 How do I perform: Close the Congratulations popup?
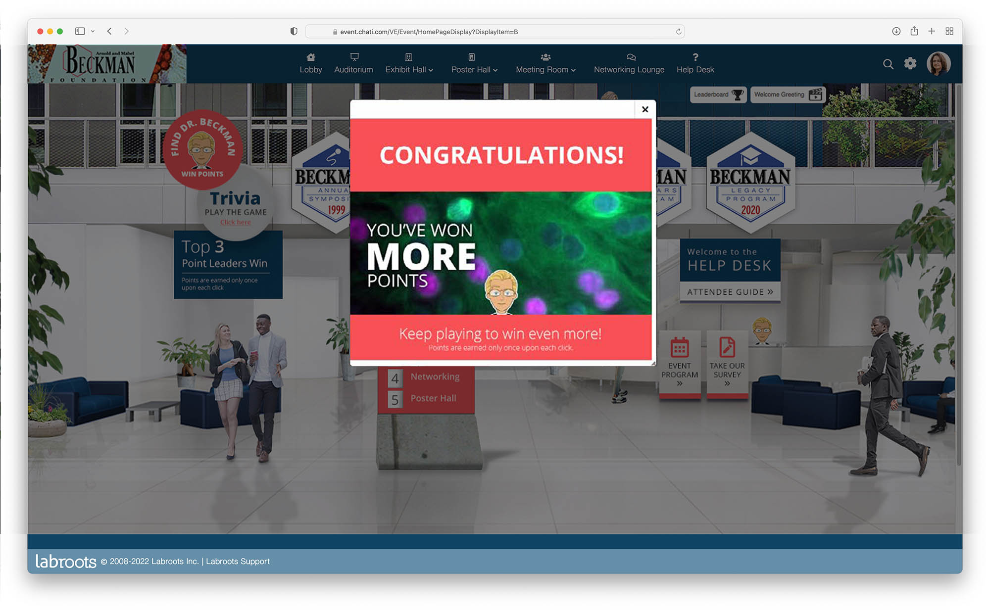click(644, 109)
